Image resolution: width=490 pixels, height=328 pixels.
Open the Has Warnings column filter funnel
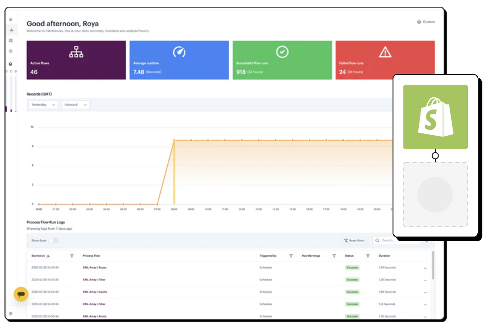coord(334,256)
